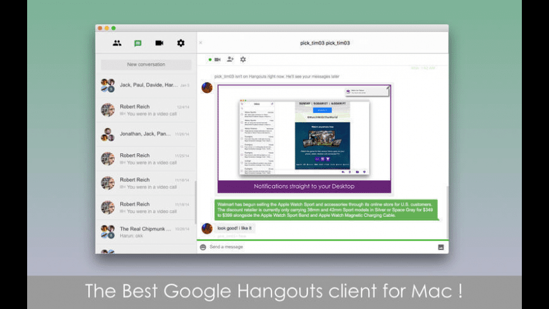Click the Send a message field
The height and width of the screenshot is (309, 549).
pyautogui.click(x=321, y=247)
